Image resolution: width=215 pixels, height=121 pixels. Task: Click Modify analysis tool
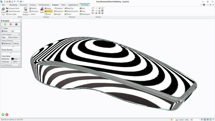33,8
